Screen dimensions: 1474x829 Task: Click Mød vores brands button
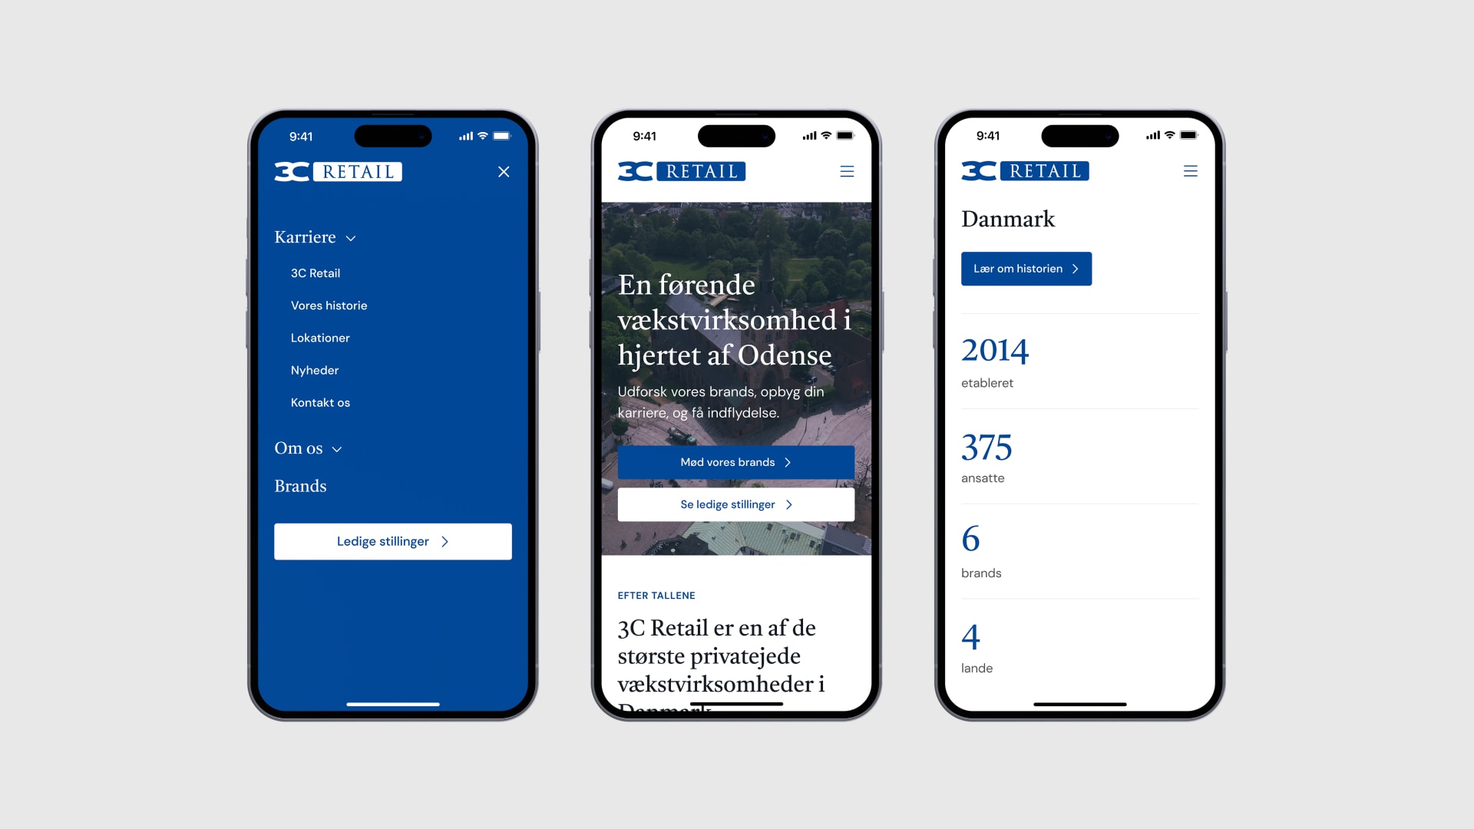tap(735, 461)
